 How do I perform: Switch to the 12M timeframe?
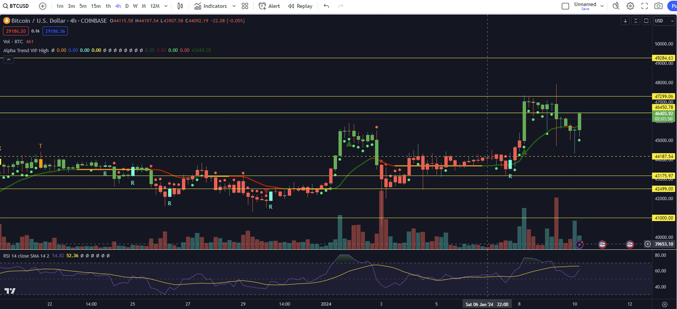154,6
